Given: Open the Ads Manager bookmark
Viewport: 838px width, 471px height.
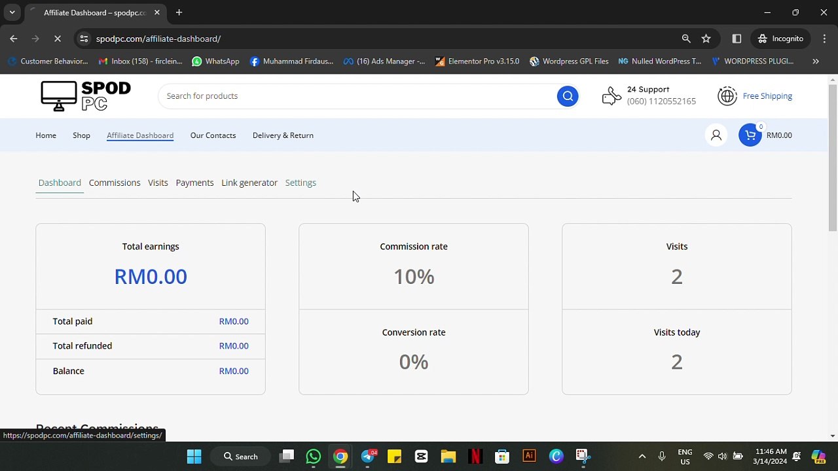Looking at the screenshot, I should point(384,61).
